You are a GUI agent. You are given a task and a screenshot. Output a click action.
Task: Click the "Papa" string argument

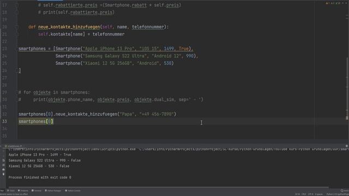tap(127, 114)
